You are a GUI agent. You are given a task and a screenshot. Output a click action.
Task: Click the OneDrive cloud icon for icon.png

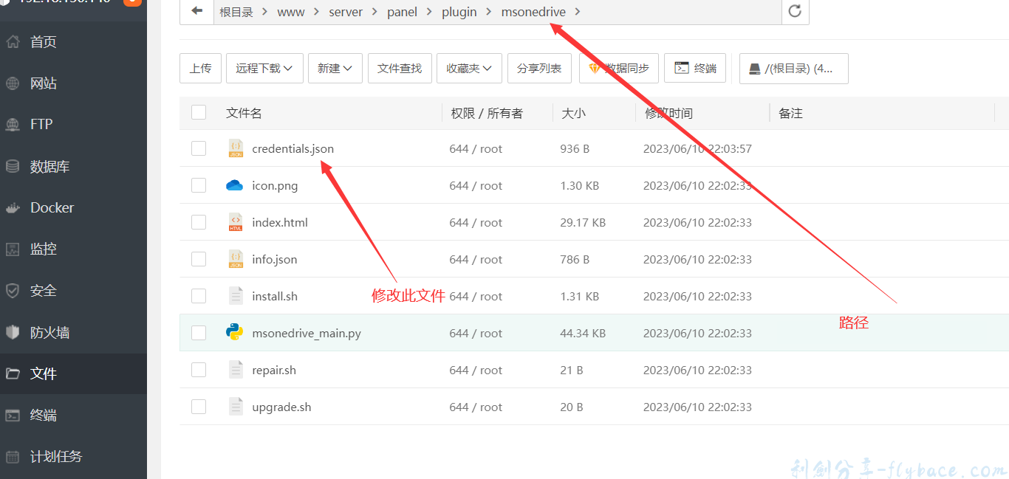235,185
